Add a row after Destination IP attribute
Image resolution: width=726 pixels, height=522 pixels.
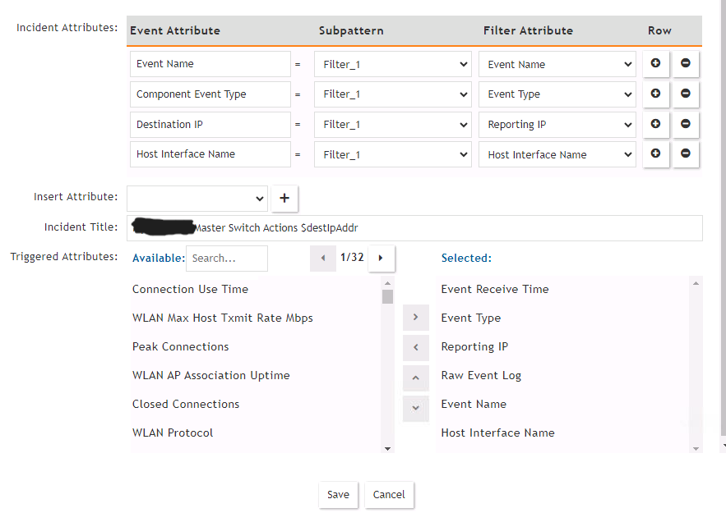[x=655, y=125]
